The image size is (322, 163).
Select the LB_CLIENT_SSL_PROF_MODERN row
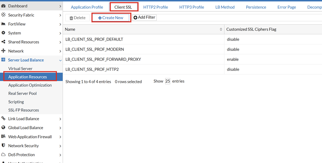193,49
